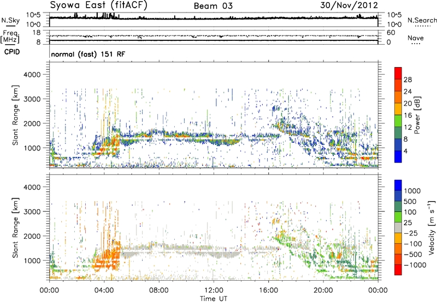Click the '4000' tick on the power panel axis
This screenshot has width=437, height=302.
[x=32, y=75]
